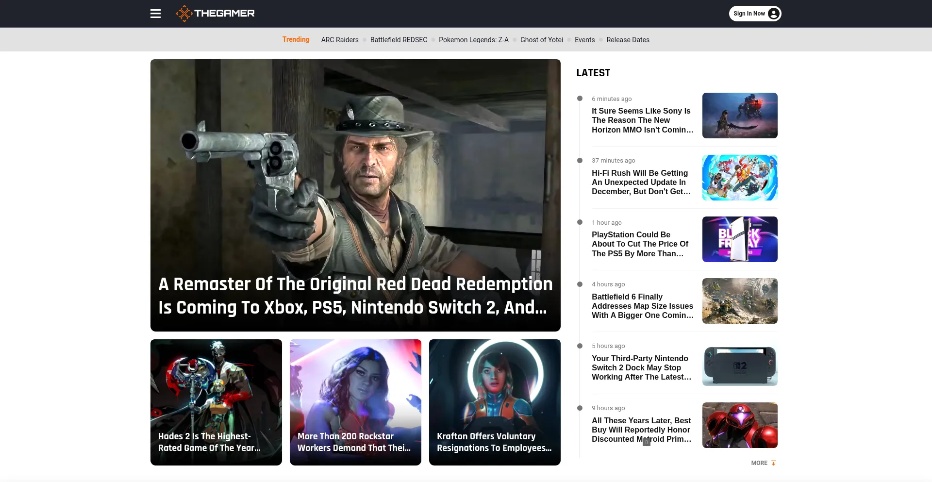Select Ghost of Yotei in the trending bar
Screen dimensions: 932x482
[541, 40]
